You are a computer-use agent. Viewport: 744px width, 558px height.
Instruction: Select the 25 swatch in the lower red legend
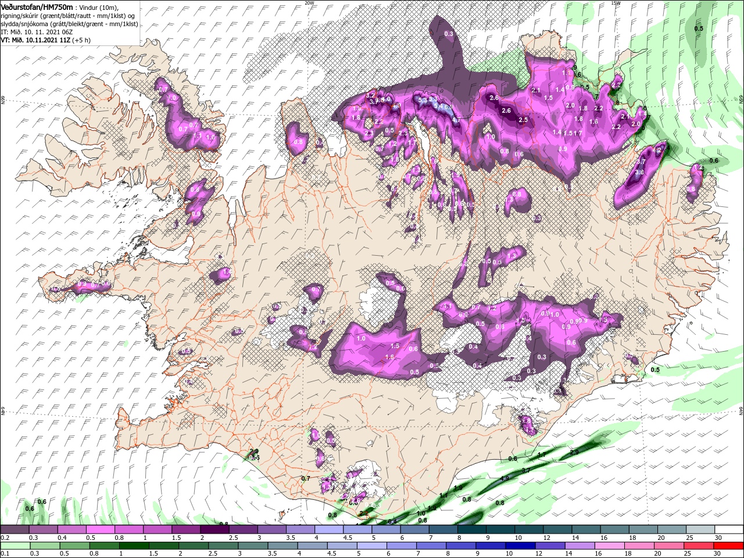coord(699,546)
